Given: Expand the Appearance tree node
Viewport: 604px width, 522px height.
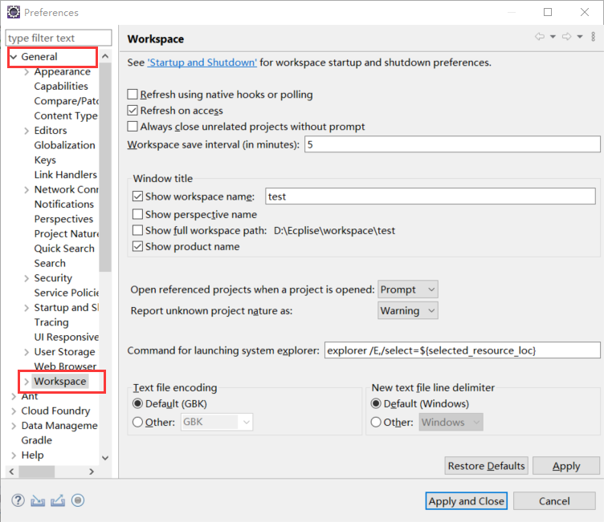Looking at the screenshot, I should (27, 72).
